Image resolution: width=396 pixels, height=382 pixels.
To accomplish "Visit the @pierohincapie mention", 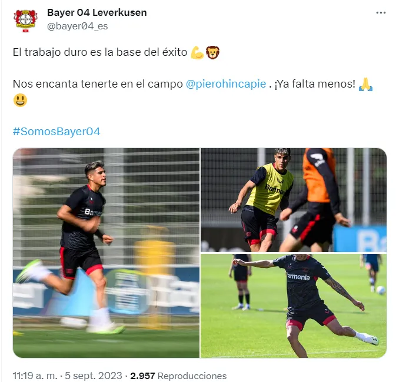I will 226,84.
